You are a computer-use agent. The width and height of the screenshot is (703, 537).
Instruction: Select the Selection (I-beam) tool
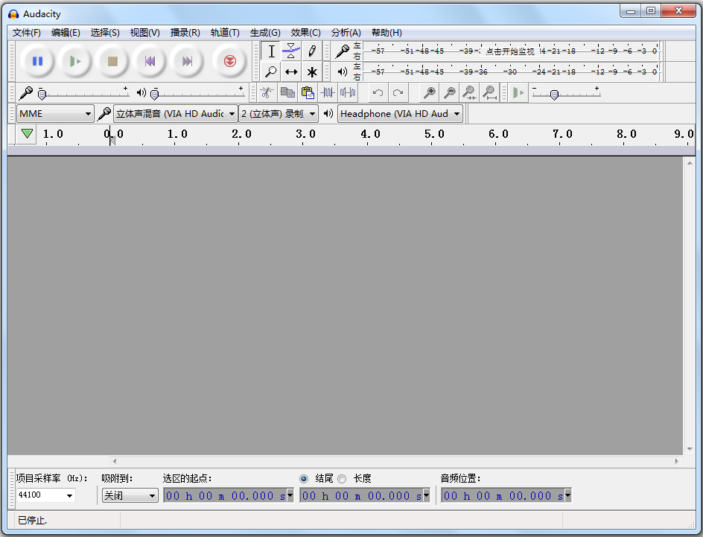(x=271, y=51)
